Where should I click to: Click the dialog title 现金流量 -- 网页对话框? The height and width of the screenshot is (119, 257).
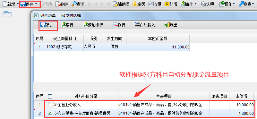(x=61, y=16)
